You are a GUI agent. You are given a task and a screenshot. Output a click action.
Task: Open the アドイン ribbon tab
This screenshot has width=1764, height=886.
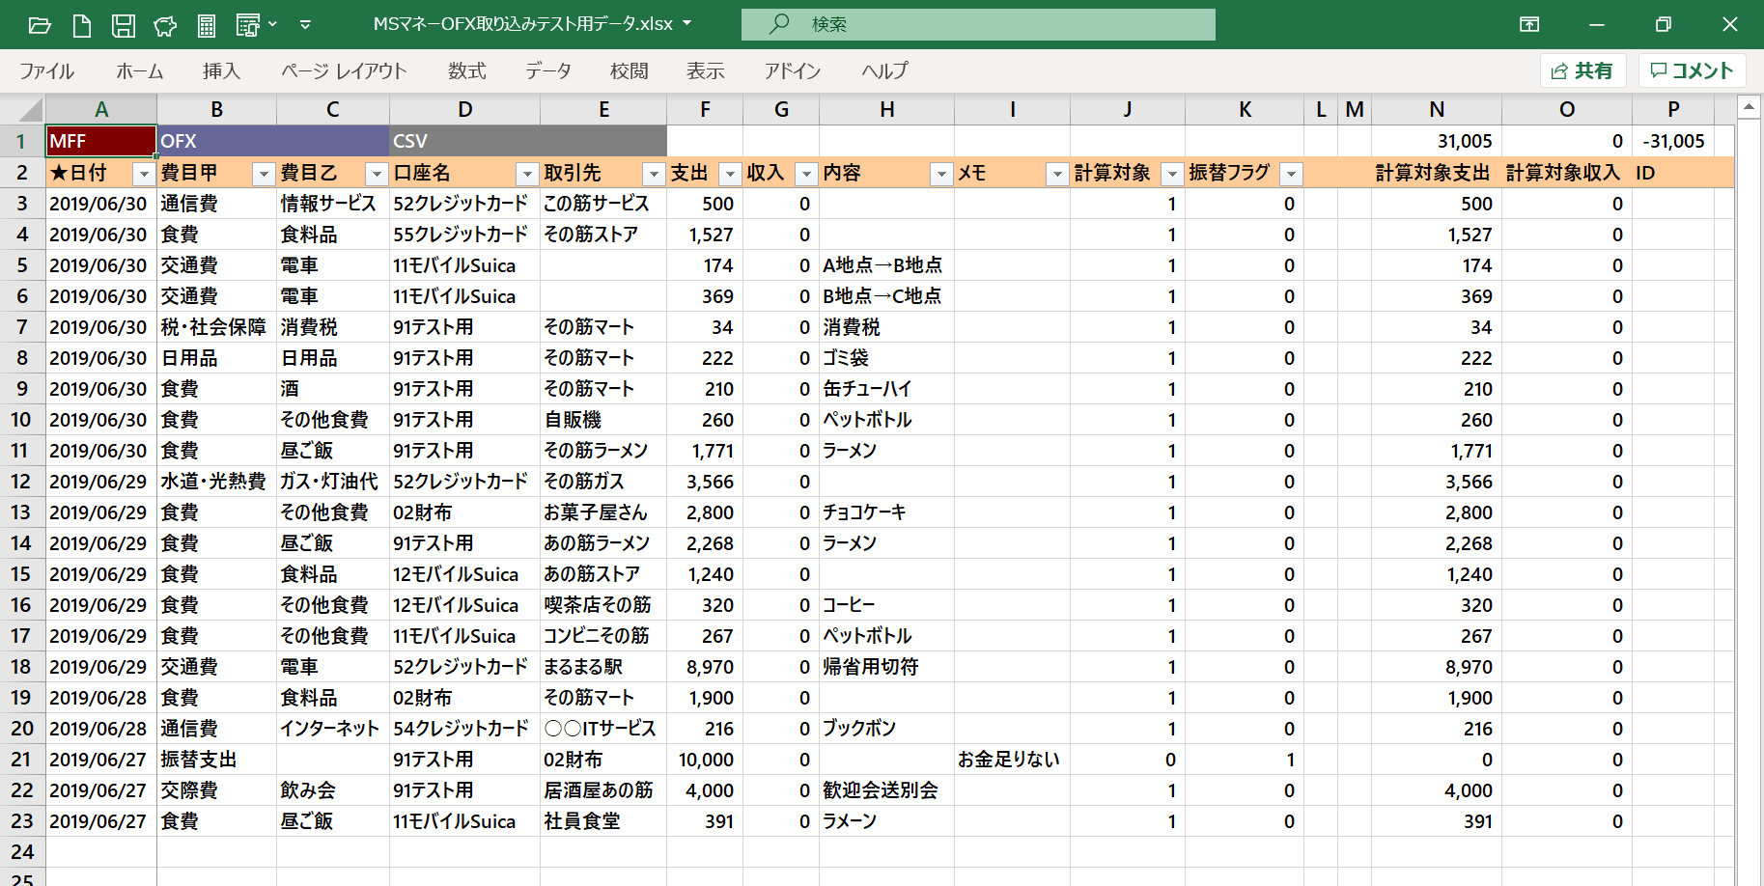[x=793, y=70]
